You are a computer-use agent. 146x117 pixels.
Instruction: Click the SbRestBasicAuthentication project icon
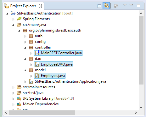(x=13, y=13)
